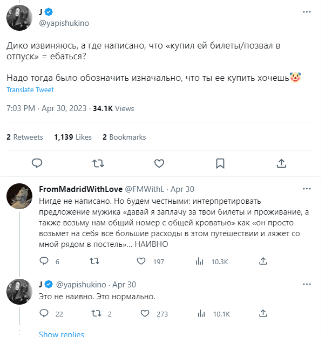The height and width of the screenshot is (337, 332).
Task: Share the main tweet
Action: 281,163
